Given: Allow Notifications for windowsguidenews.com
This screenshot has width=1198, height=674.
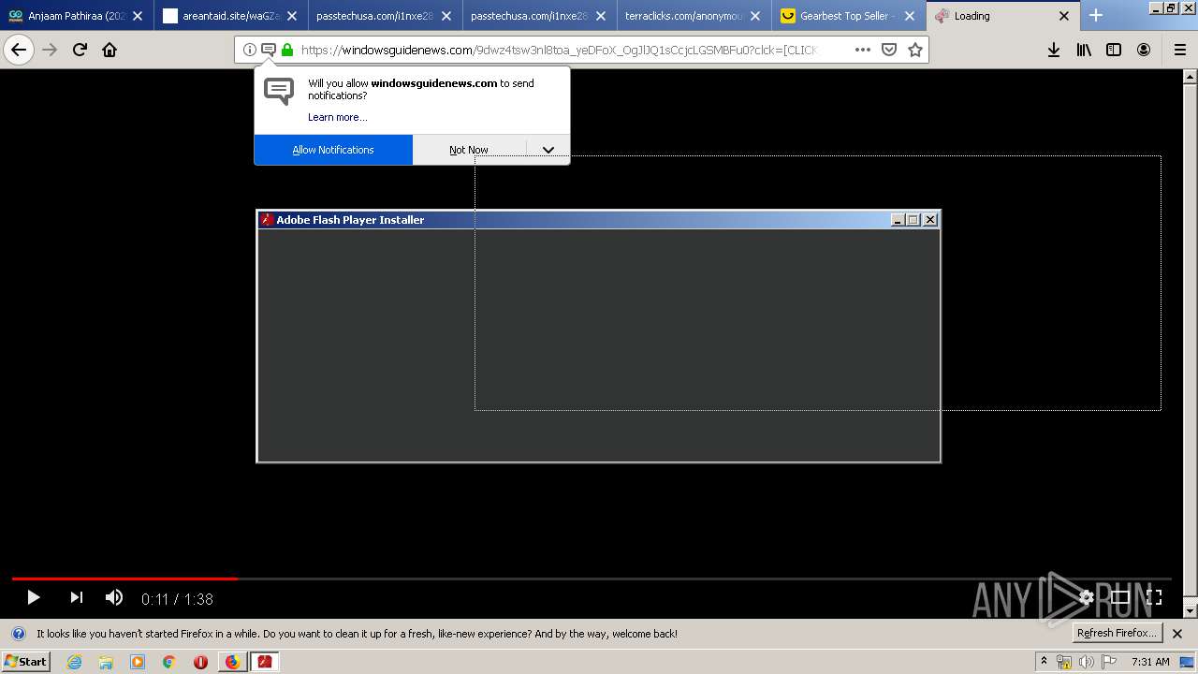Looking at the screenshot, I should [x=333, y=150].
